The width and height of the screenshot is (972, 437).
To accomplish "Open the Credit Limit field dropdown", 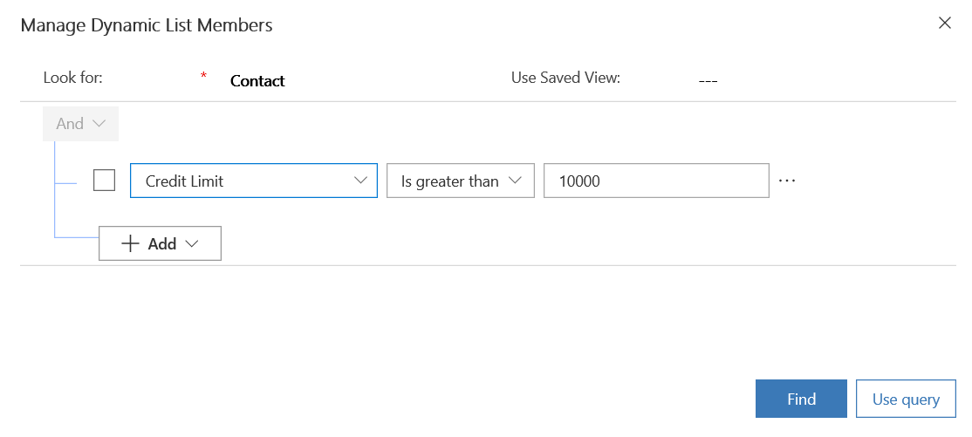I will point(253,181).
